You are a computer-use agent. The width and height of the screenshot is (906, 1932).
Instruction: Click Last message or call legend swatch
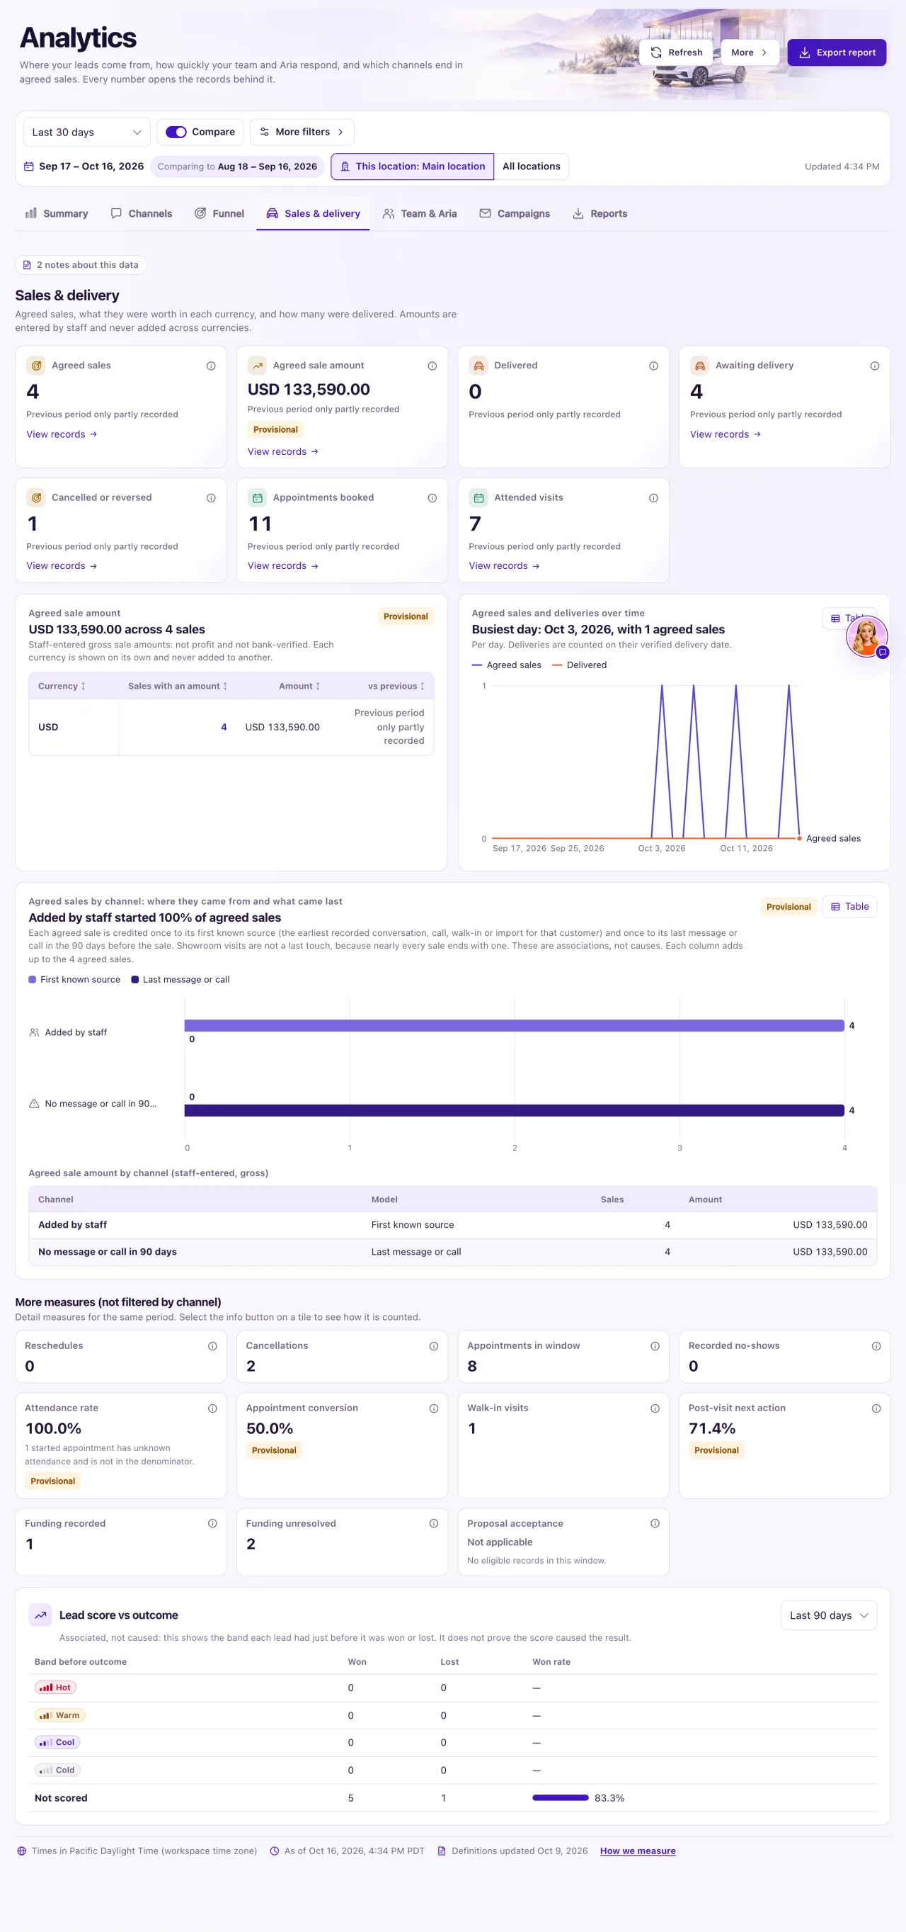[135, 980]
